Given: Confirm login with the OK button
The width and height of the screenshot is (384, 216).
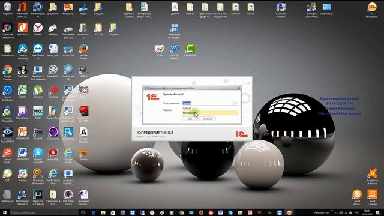Looking at the screenshot, I should (x=190, y=119).
